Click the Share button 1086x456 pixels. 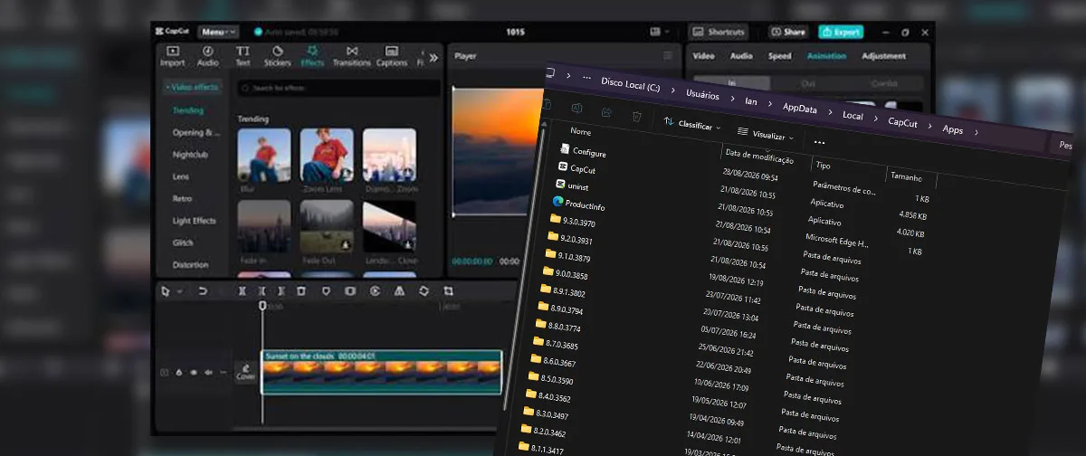point(788,32)
